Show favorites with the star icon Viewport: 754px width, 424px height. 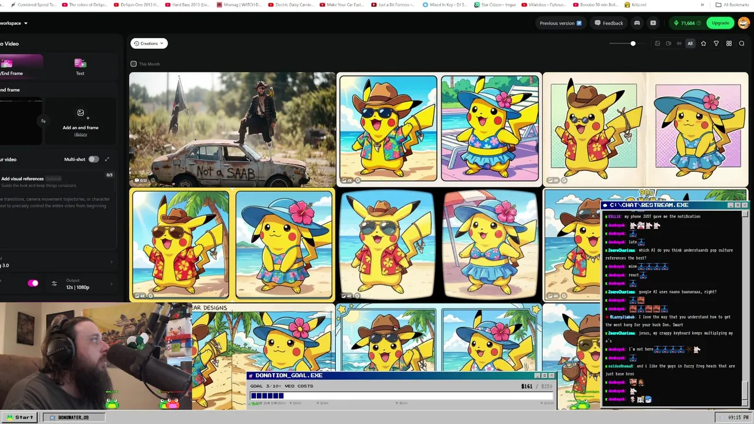click(703, 44)
